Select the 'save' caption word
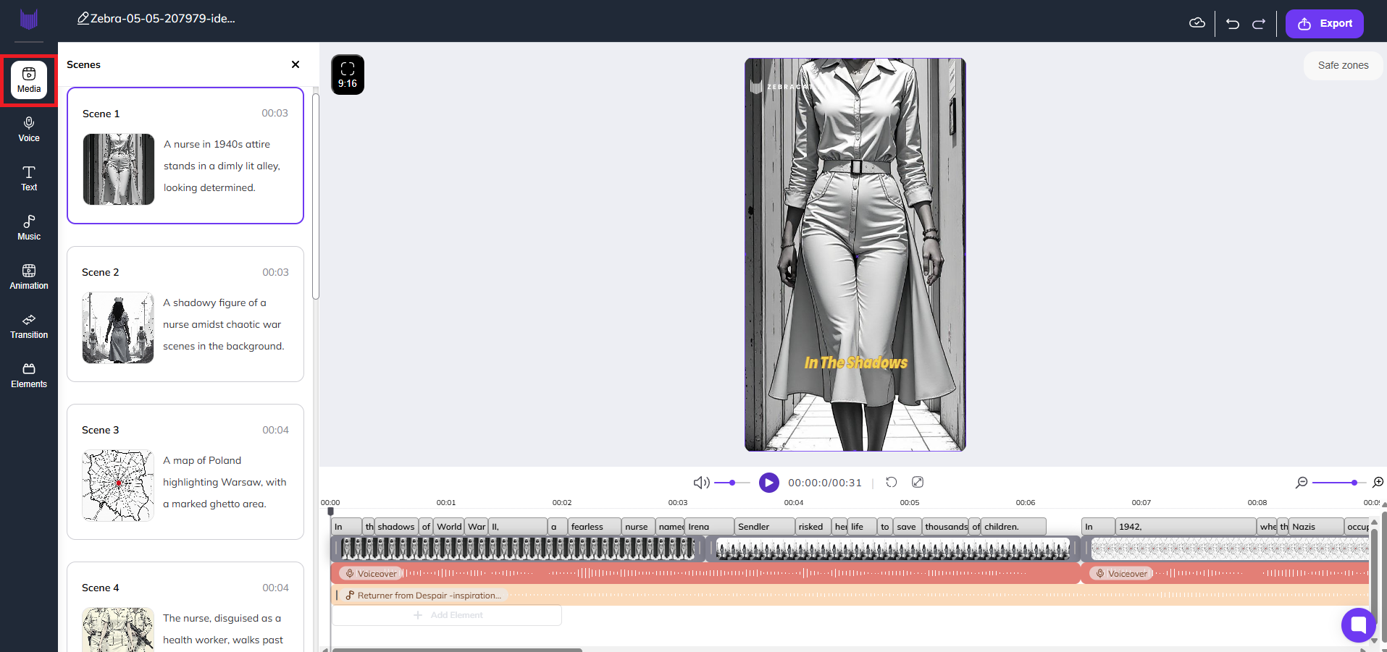 [907, 527]
